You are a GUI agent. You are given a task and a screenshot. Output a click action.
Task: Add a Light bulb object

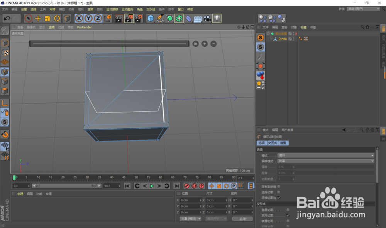tap(217, 18)
